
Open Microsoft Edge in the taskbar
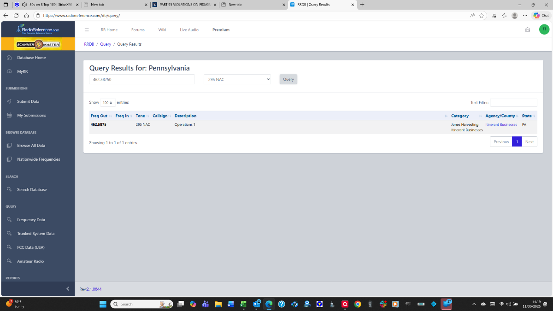[x=269, y=304]
